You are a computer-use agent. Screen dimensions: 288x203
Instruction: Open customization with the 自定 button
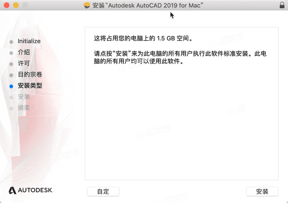[x=103, y=191]
